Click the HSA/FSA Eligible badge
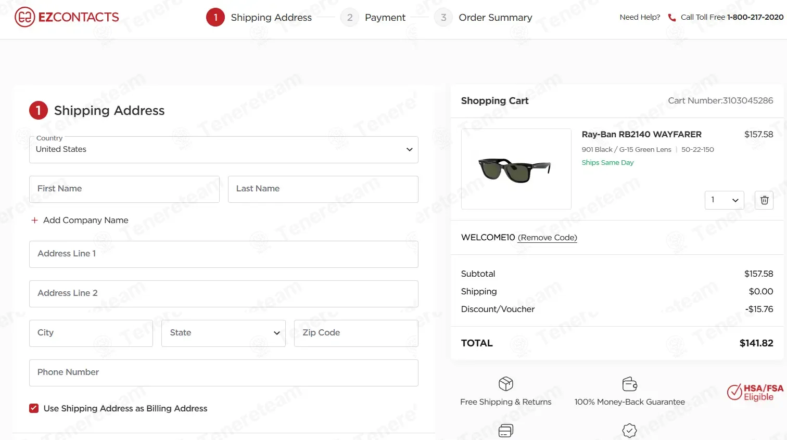 [755, 392]
